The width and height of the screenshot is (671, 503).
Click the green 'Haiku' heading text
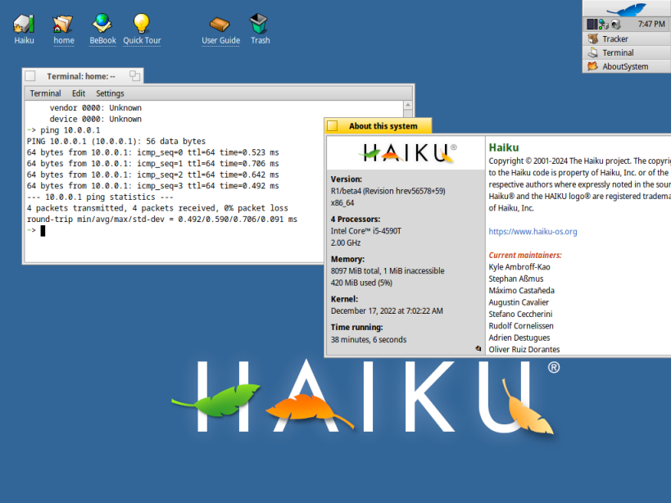[504, 147]
